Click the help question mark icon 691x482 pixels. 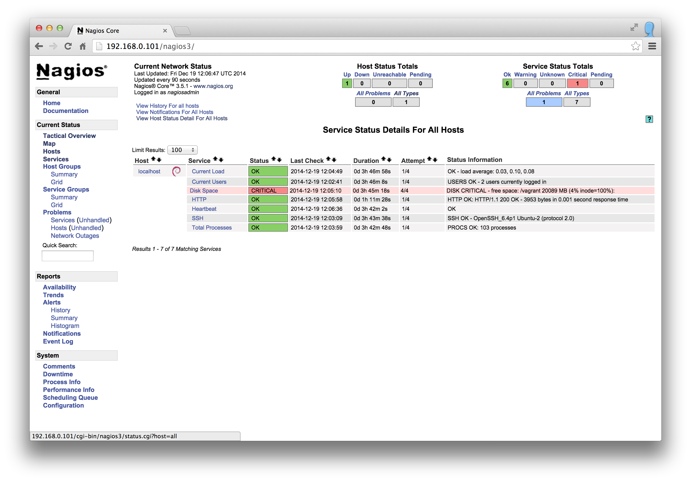coord(650,119)
